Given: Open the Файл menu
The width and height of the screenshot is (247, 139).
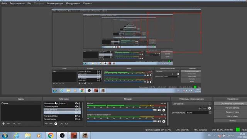Looking at the screenshot, I should point(4,3).
